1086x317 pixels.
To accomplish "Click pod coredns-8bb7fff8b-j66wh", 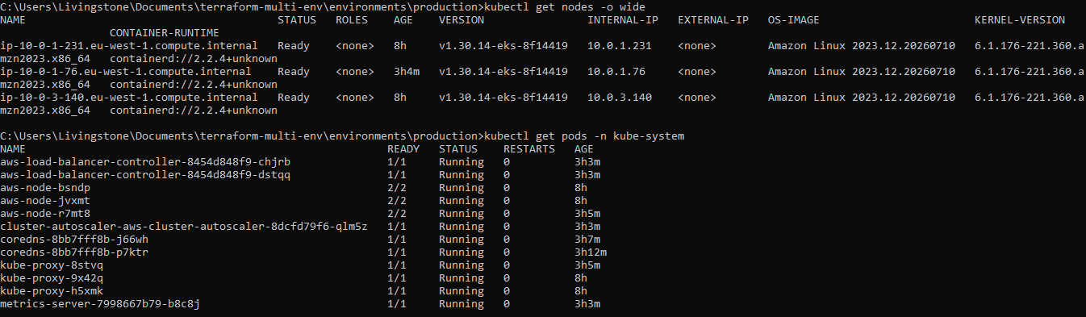I will [74, 240].
